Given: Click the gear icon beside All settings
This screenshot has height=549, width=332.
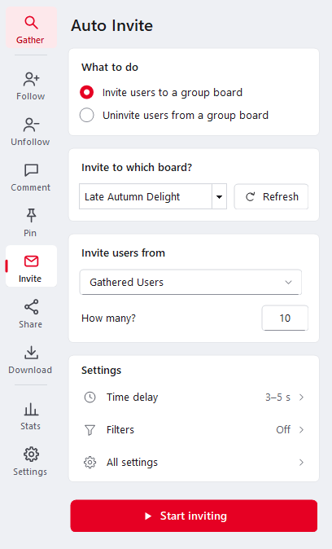Looking at the screenshot, I should click(90, 463).
